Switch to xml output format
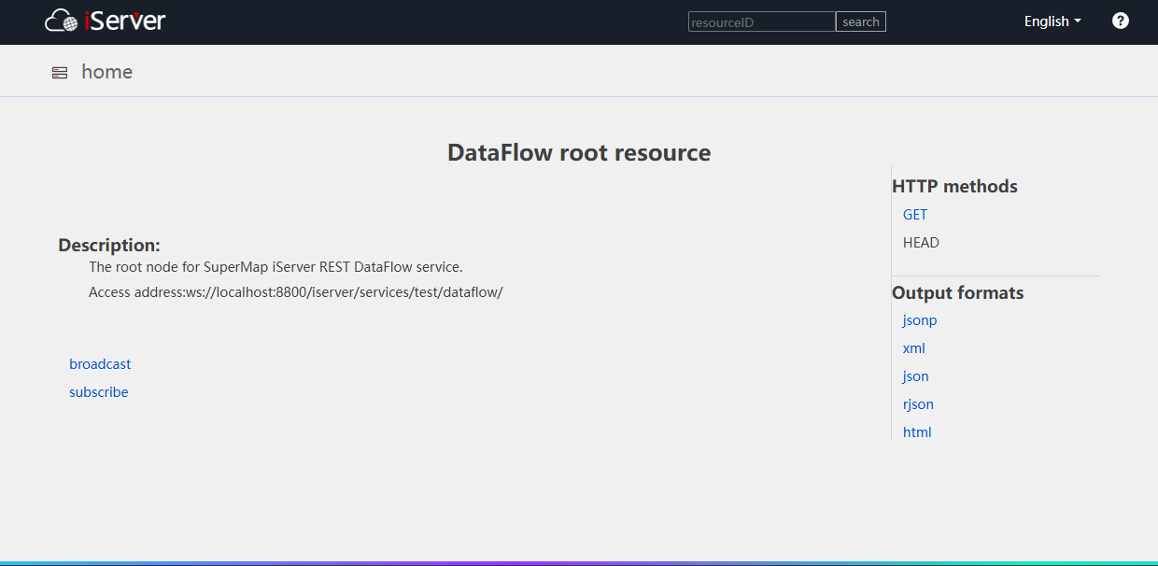The width and height of the screenshot is (1158, 566). point(913,348)
